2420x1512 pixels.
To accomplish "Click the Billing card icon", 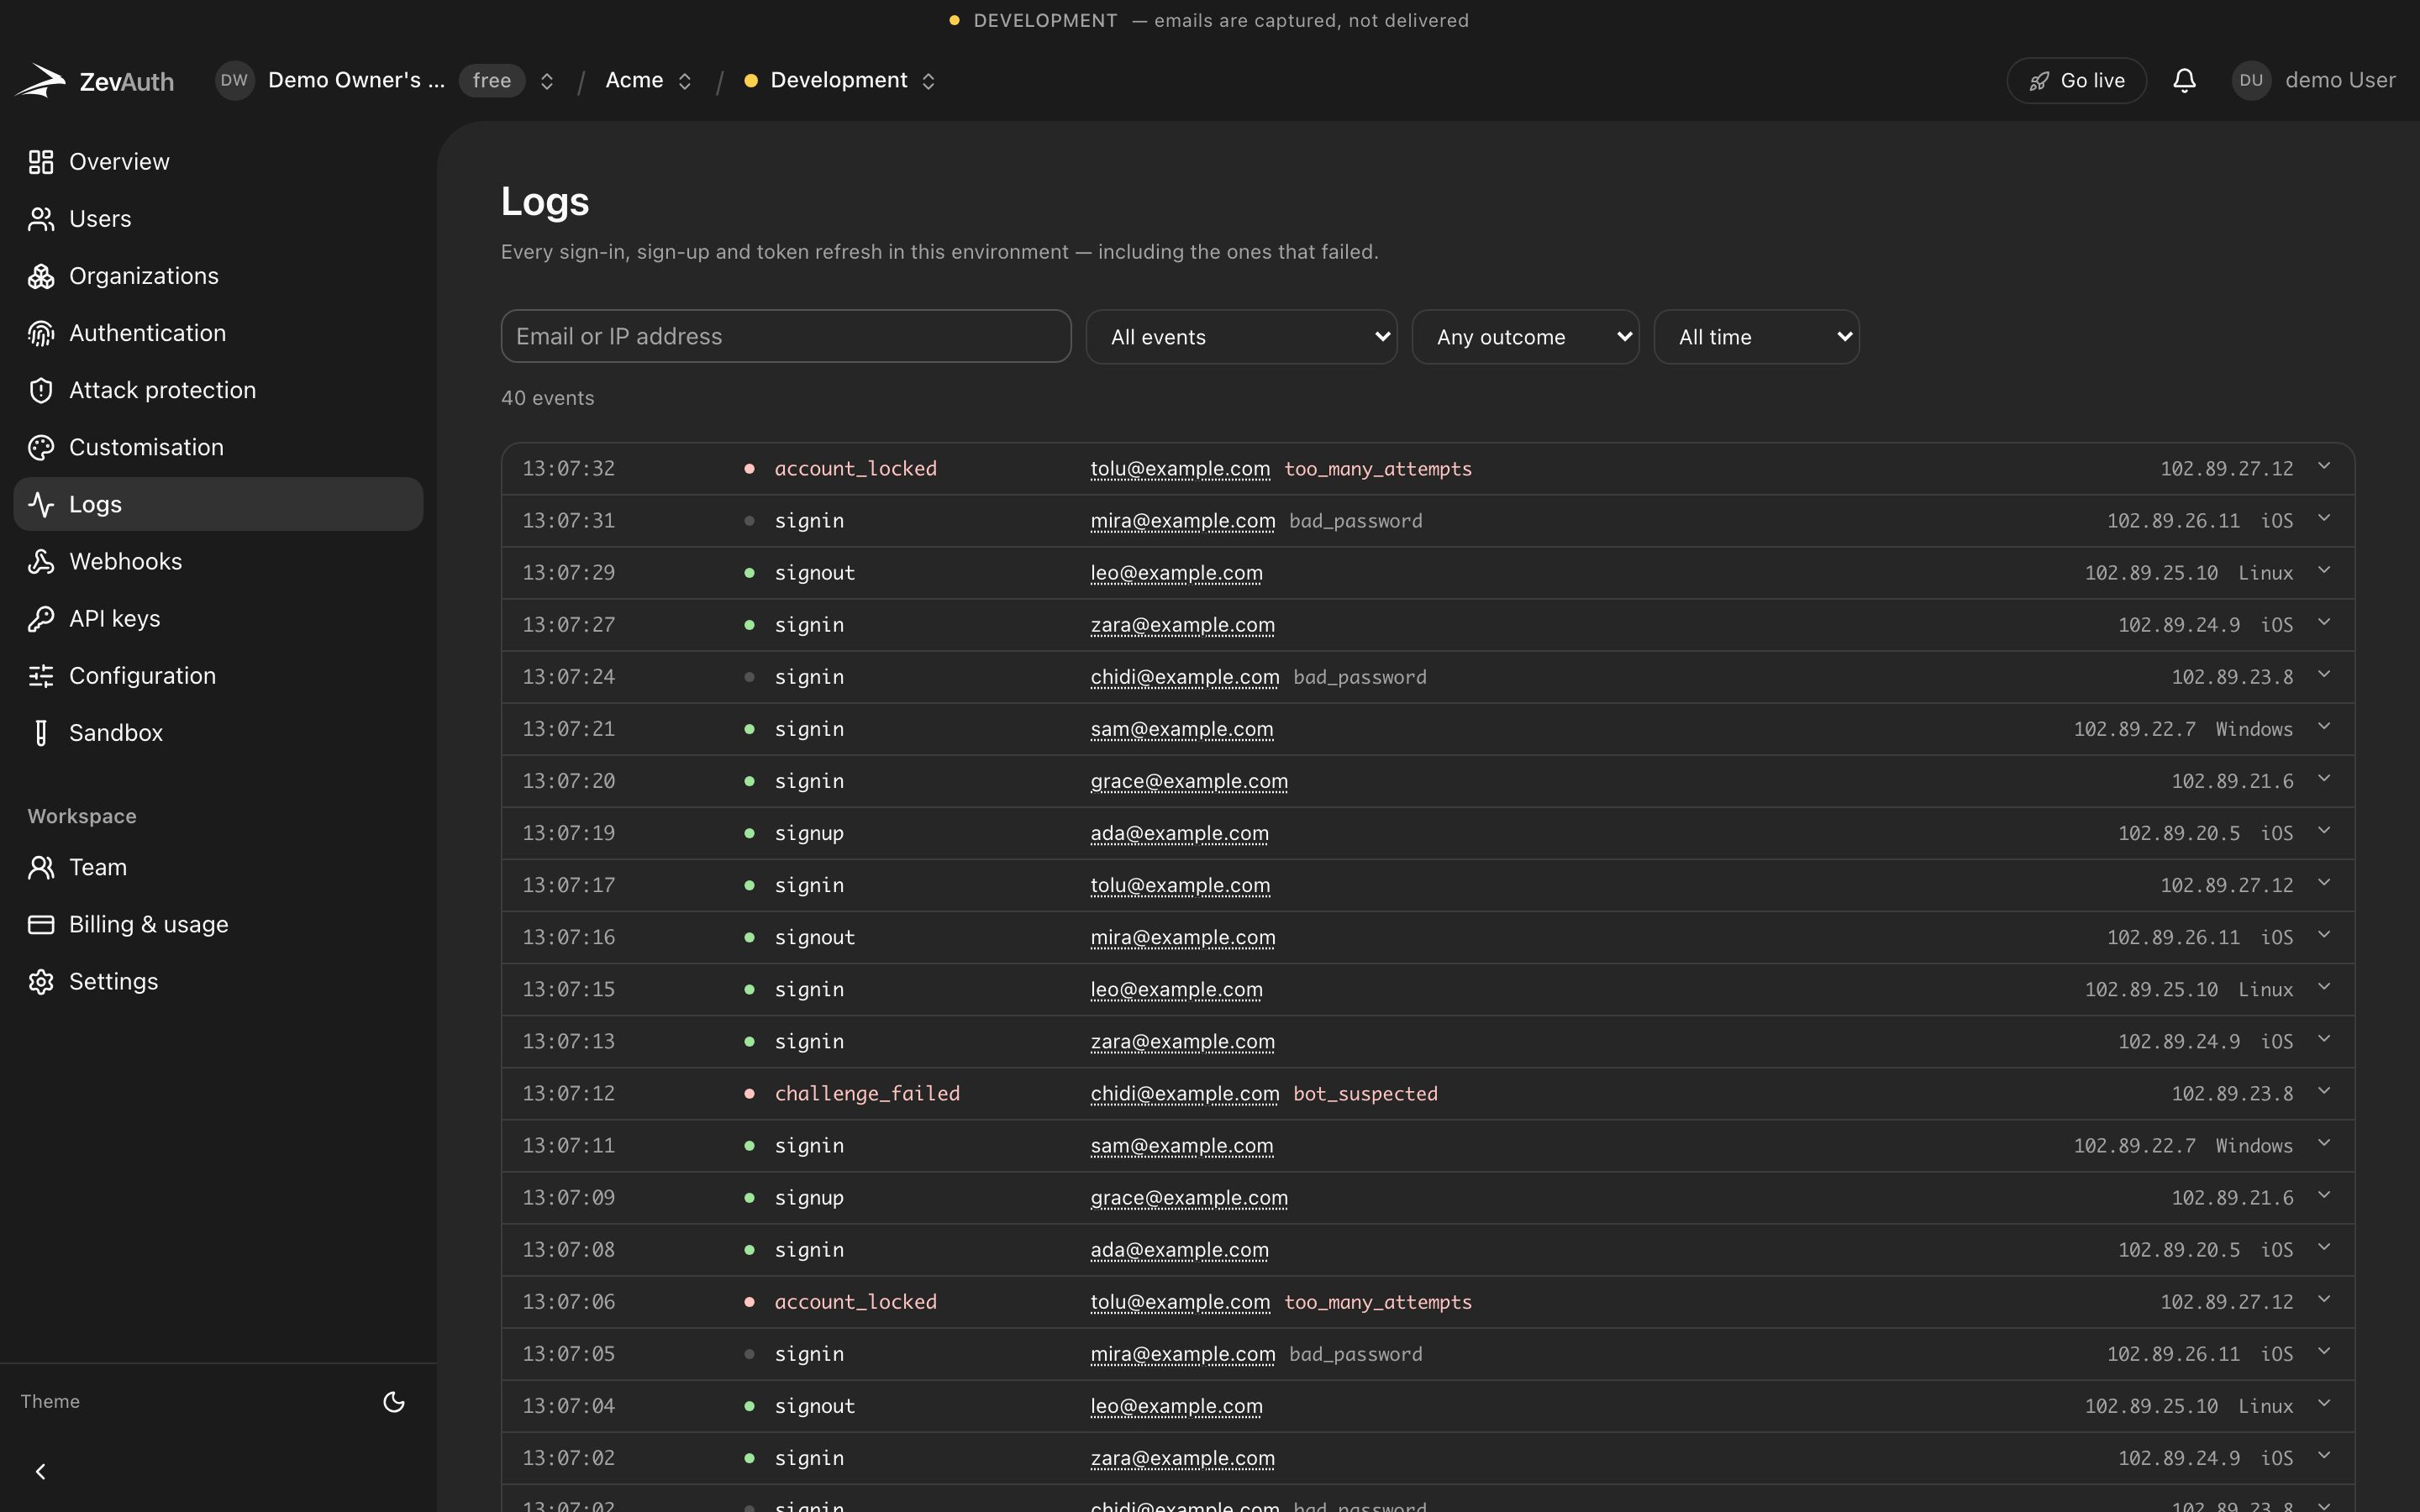I will (x=41, y=924).
